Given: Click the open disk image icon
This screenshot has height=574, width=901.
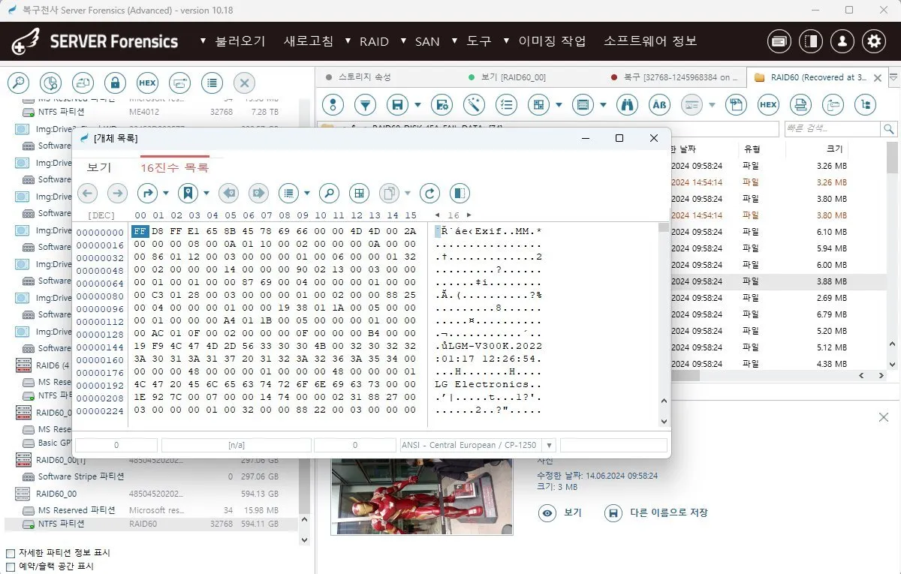Looking at the screenshot, I should click(x=83, y=83).
